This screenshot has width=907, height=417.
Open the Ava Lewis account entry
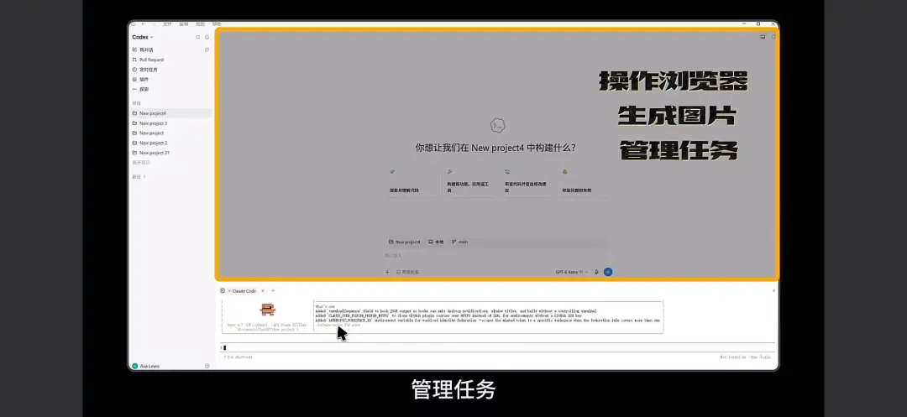pos(146,366)
